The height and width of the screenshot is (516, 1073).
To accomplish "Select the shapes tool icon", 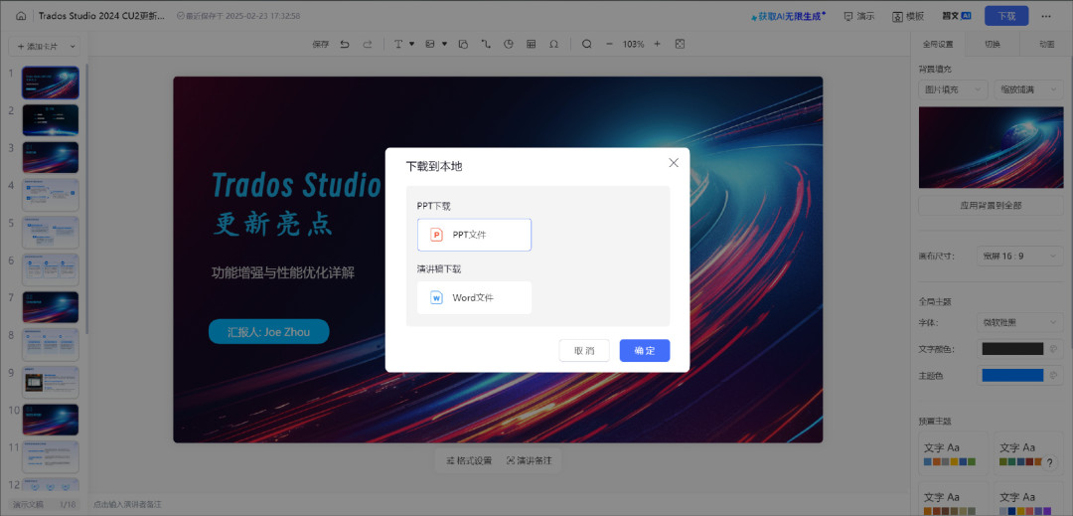I will [463, 44].
